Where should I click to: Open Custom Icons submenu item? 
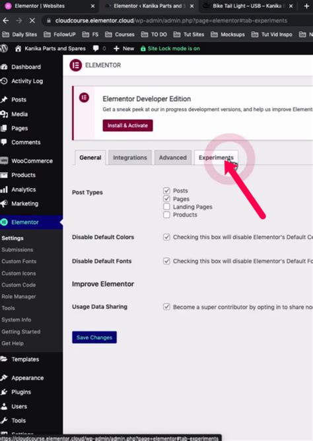click(x=18, y=273)
